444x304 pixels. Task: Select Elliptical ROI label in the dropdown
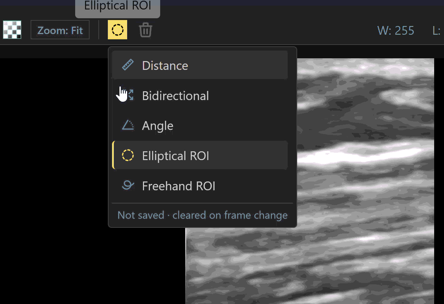tap(175, 156)
